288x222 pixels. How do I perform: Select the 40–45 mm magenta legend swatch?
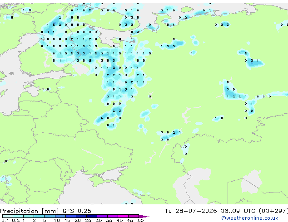pos(123,216)
